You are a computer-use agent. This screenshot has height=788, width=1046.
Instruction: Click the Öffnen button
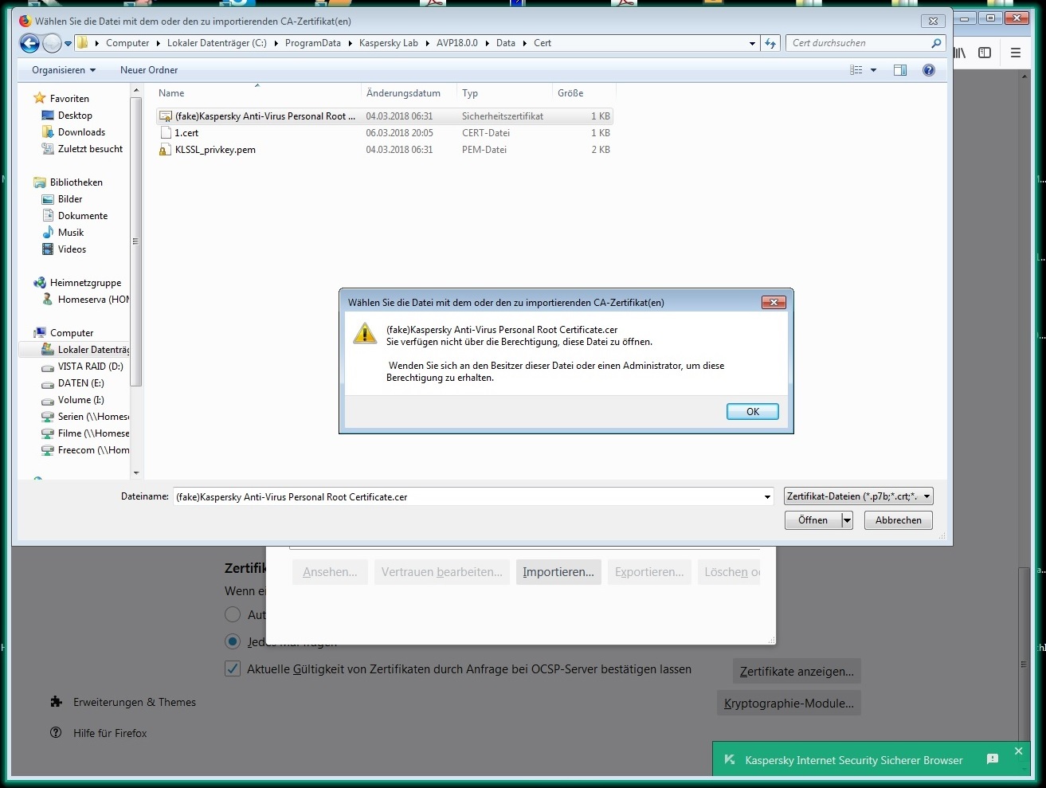tap(813, 520)
